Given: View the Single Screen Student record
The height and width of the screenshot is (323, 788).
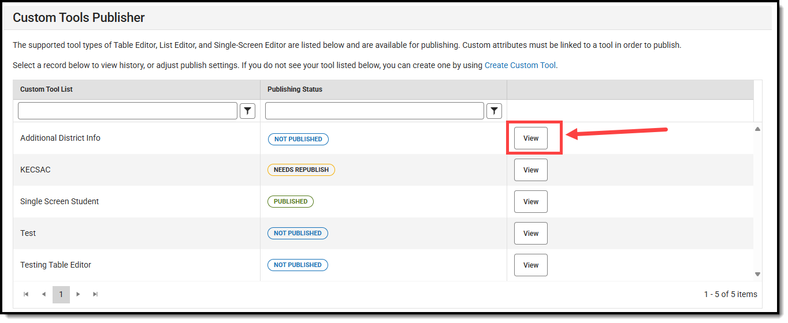Looking at the screenshot, I should pos(531,202).
